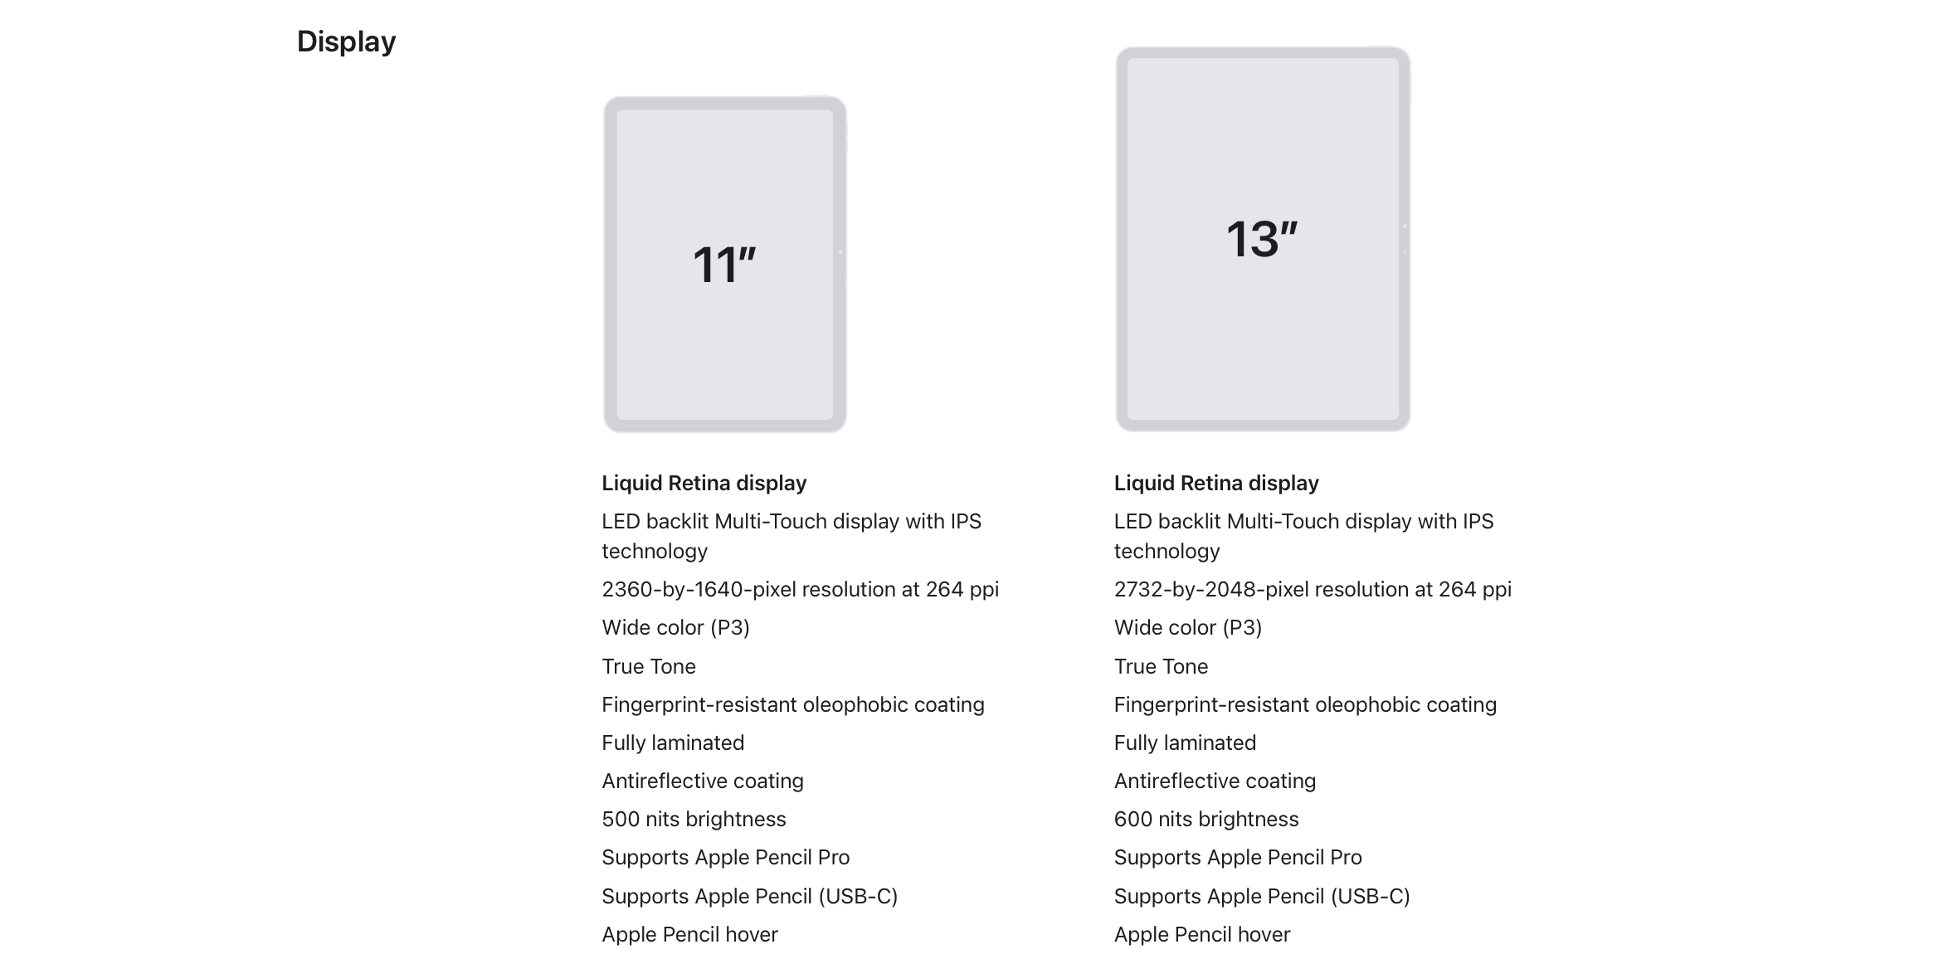Click True Tone in the 13-inch column
This screenshot has height=959, width=1958.
point(1161,666)
